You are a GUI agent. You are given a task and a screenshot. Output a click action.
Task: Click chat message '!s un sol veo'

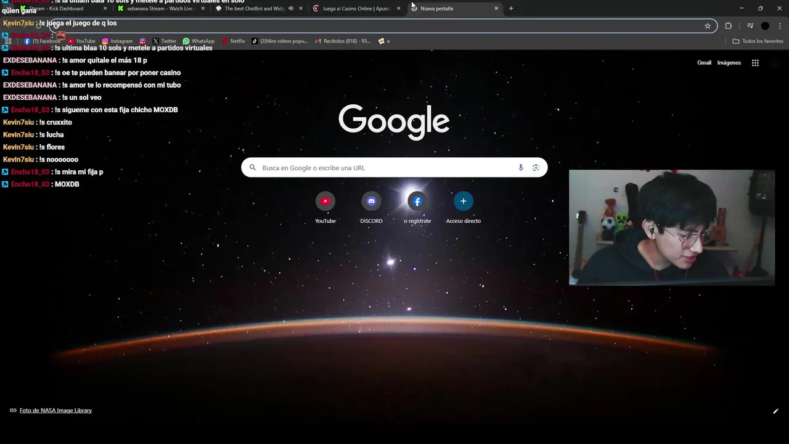pyautogui.click(x=81, y=97)
